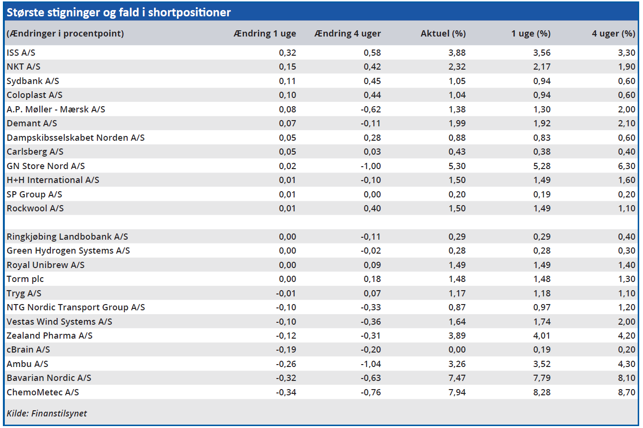The image size is (643, 428).
Task: Click the '4 uger (%)' column header
Action: [x=614, y=34]
